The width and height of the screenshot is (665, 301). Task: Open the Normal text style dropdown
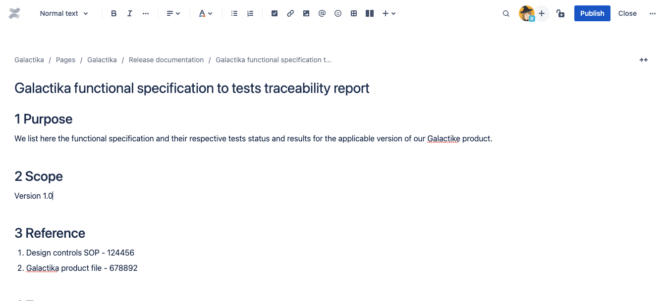coord(64,13)
